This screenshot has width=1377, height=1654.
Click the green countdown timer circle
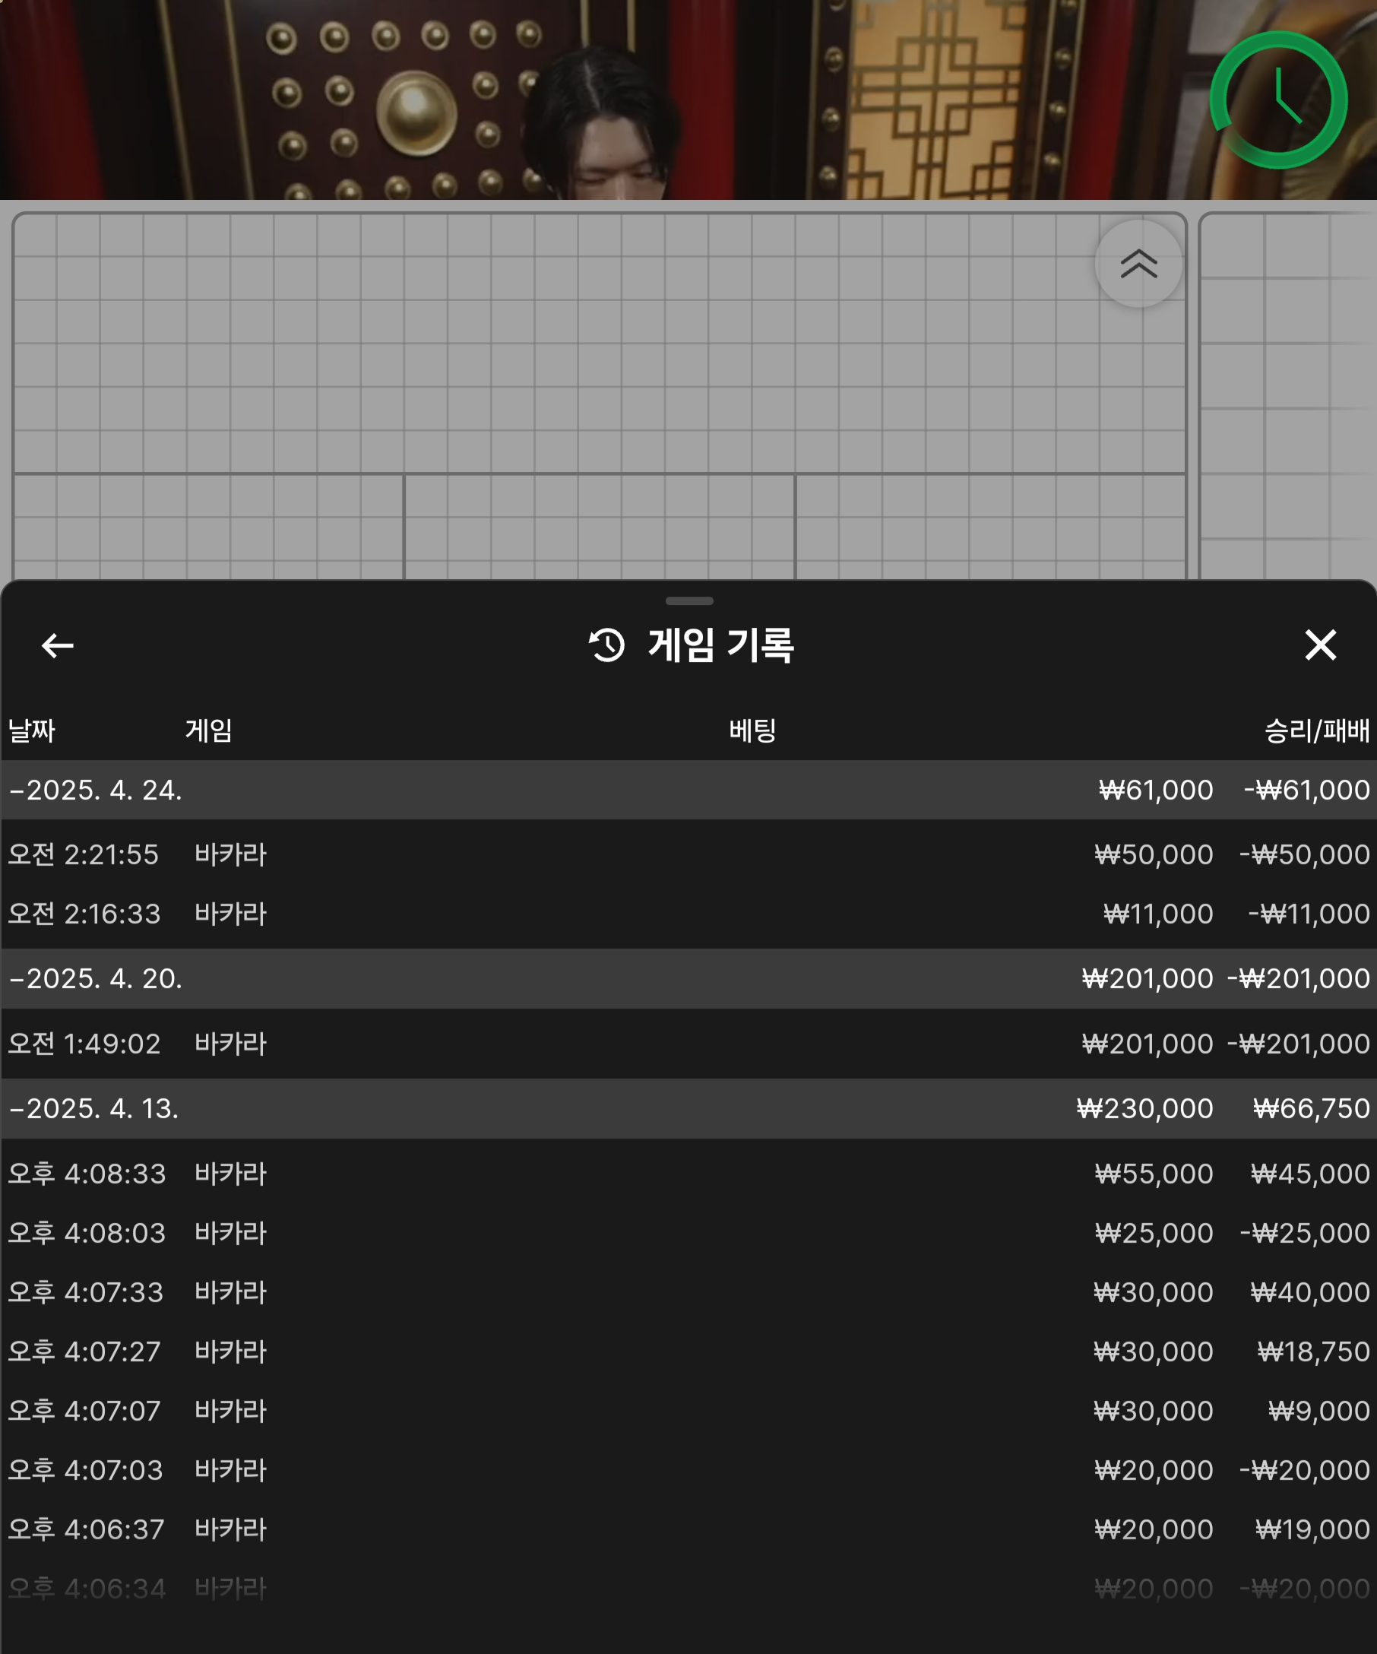(x=1278, y=100)
